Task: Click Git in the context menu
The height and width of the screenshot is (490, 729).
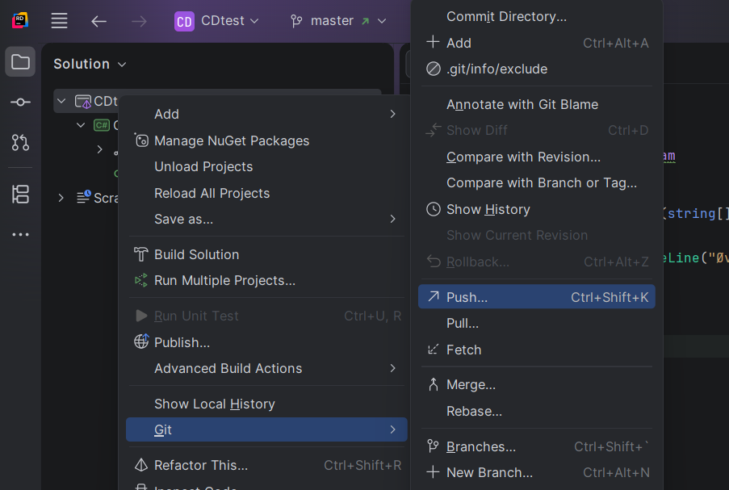Action: (x=266, y=429)
